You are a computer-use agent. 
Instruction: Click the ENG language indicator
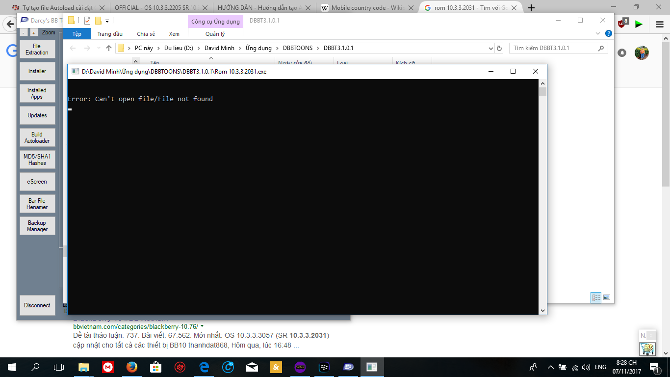click(x=600, y=367)
